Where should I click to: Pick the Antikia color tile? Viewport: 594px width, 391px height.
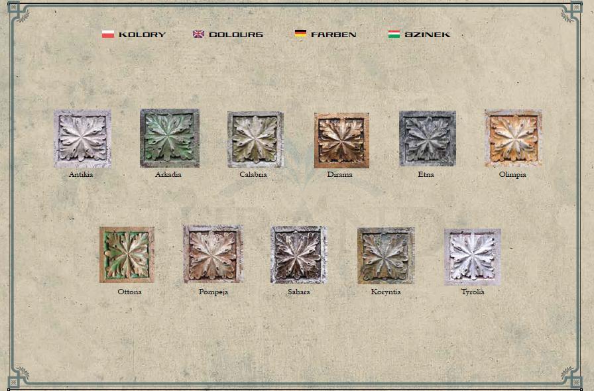coord(82,139)
